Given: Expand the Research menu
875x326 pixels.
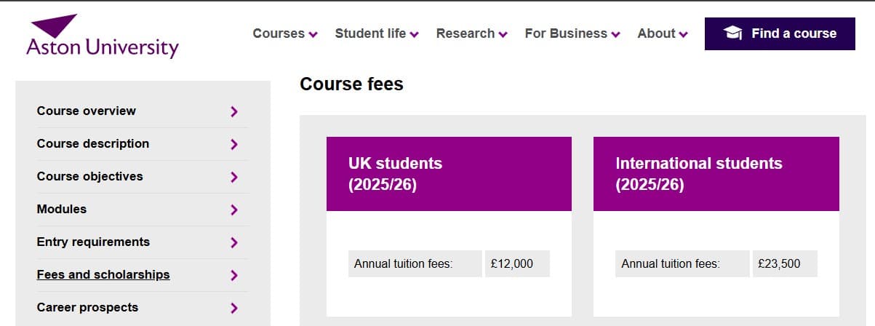Looking at the screenshot, I should pos(471,33).
